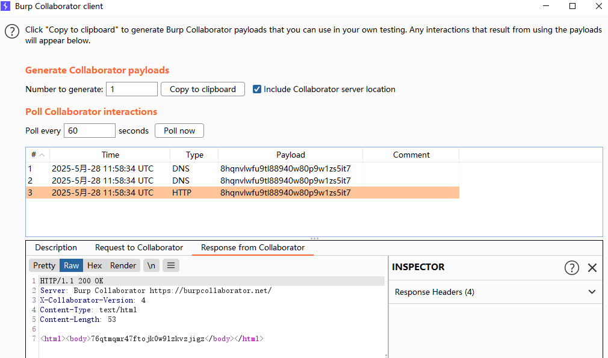Click the help question mark icon near instructions
Image resolution: width=608 pixels, height=358 pixels.
(12, 31)
